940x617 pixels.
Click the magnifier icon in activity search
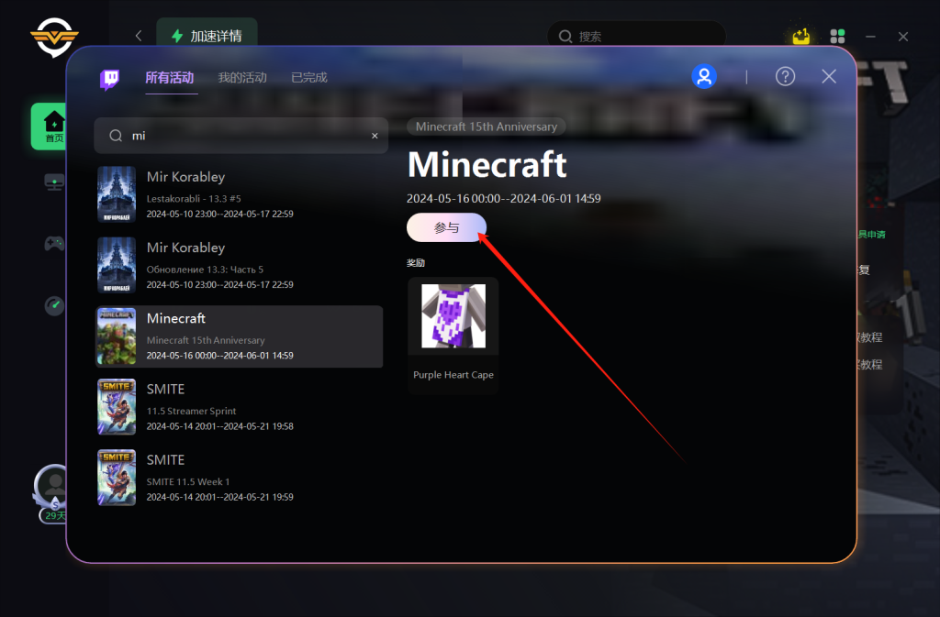tap(116, 136)
